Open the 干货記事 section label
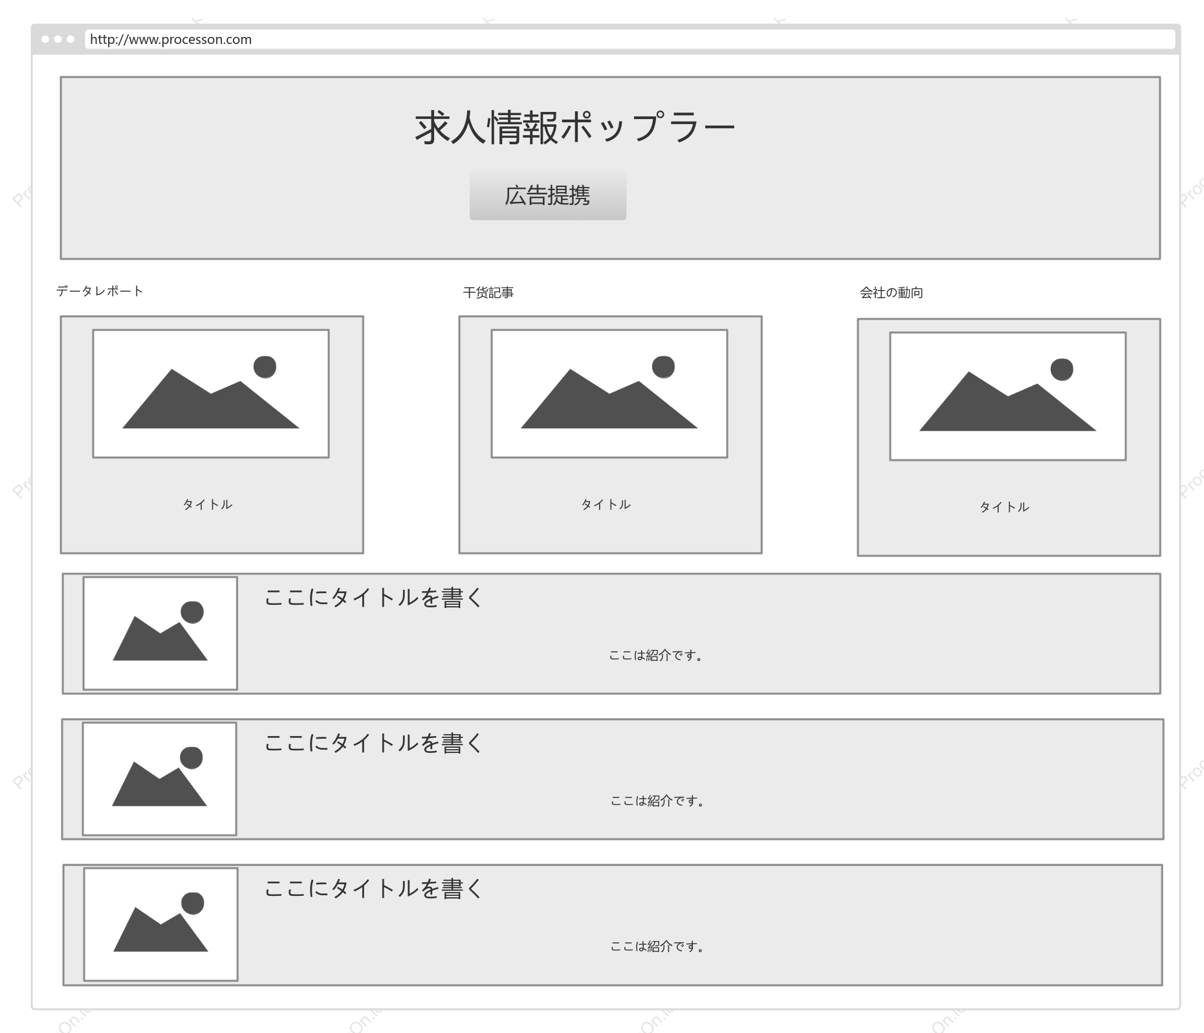 point(488,292)
